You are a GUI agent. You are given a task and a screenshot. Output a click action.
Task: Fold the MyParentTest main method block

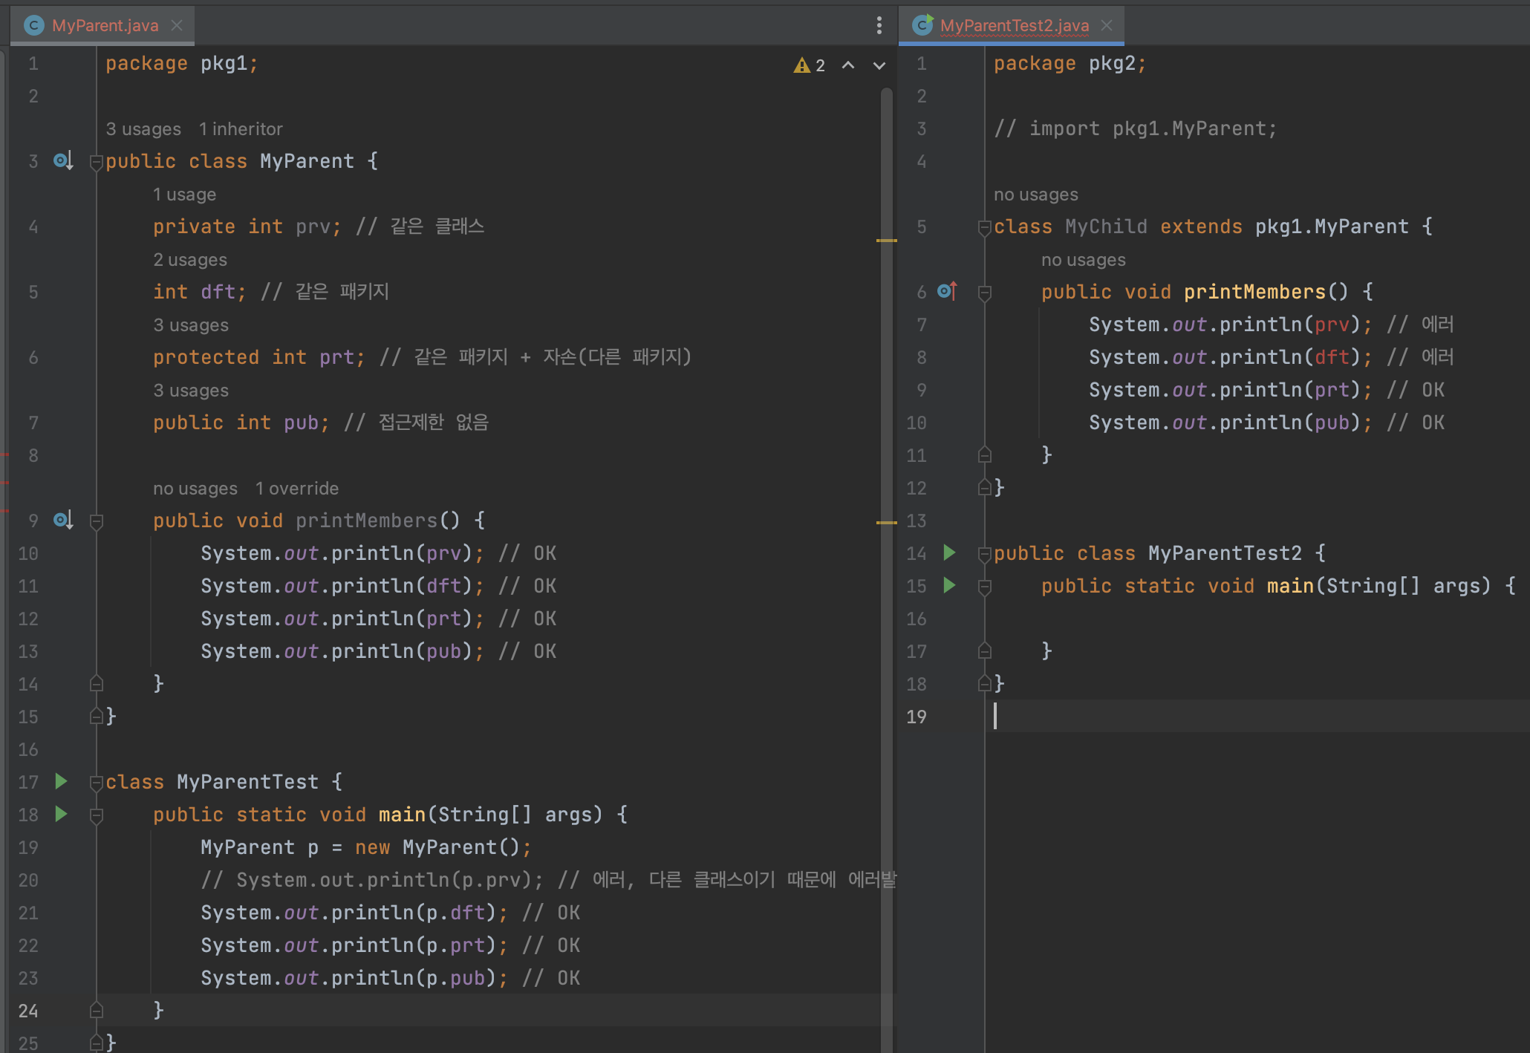pos(96,815)
